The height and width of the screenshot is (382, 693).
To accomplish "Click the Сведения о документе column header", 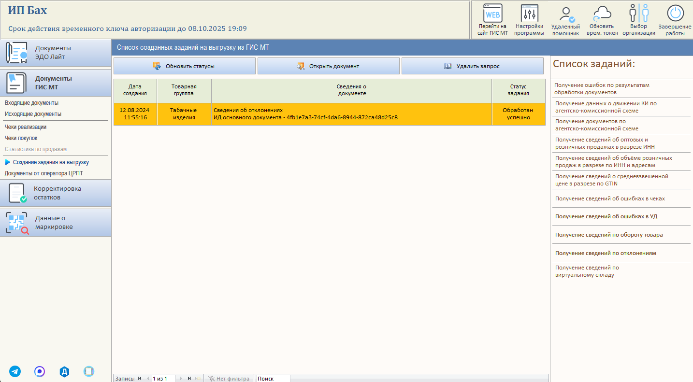I will (351, 90).
